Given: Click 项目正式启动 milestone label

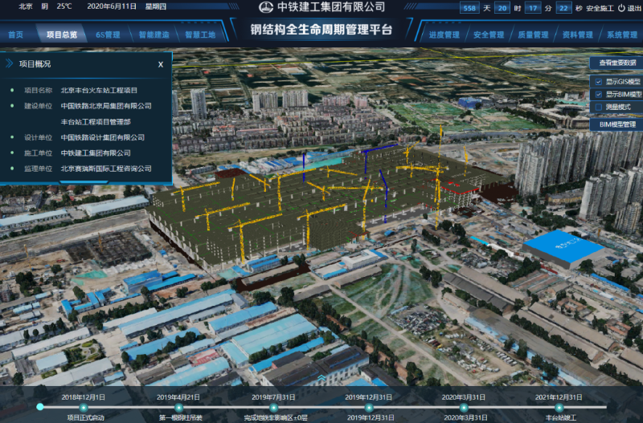Looking at the screenshot, I should [86, 418].
